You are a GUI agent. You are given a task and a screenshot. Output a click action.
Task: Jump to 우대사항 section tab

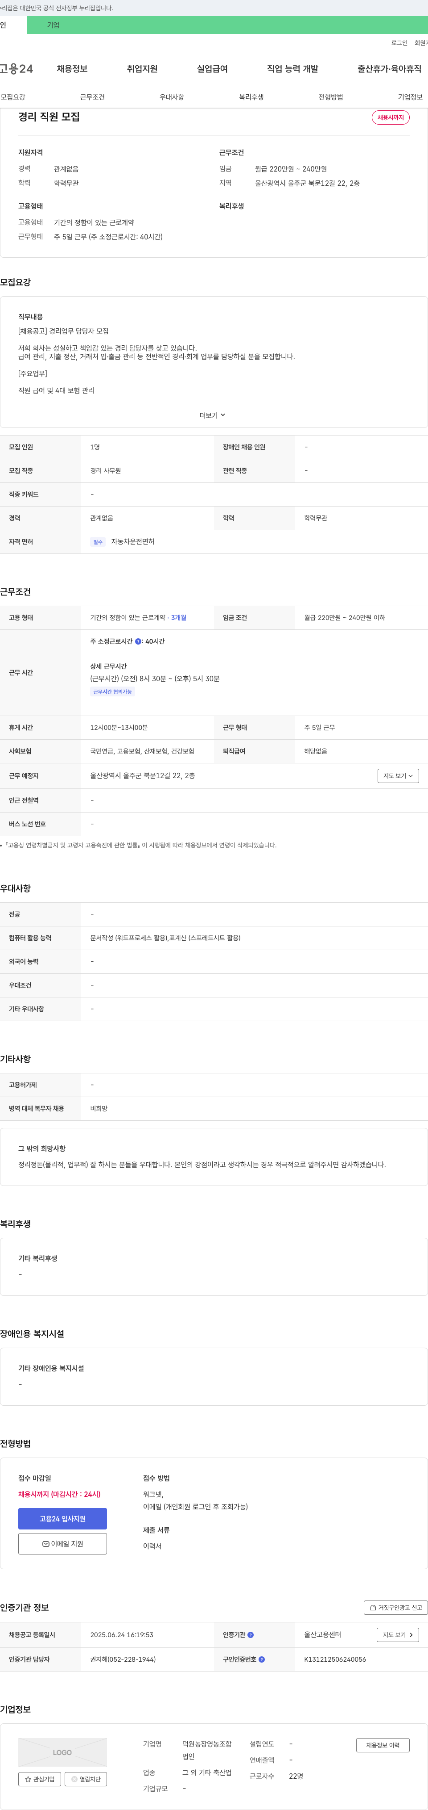(x=172, y=97)
